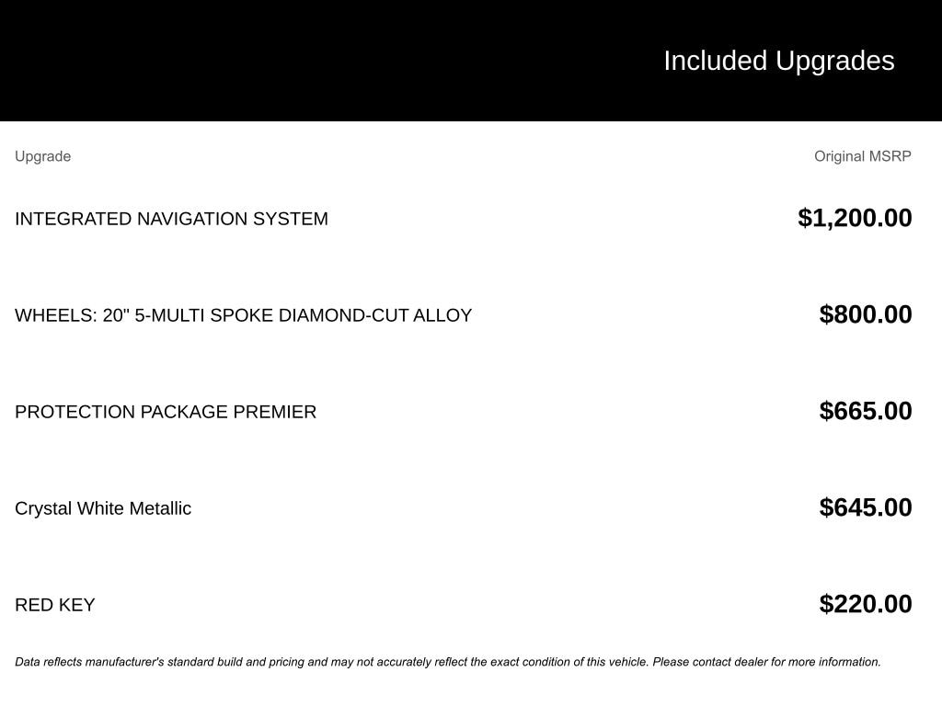This screenshot has height=706, width=942.
Task: Click the black header banner area
Action: click(x=471, y=61)
